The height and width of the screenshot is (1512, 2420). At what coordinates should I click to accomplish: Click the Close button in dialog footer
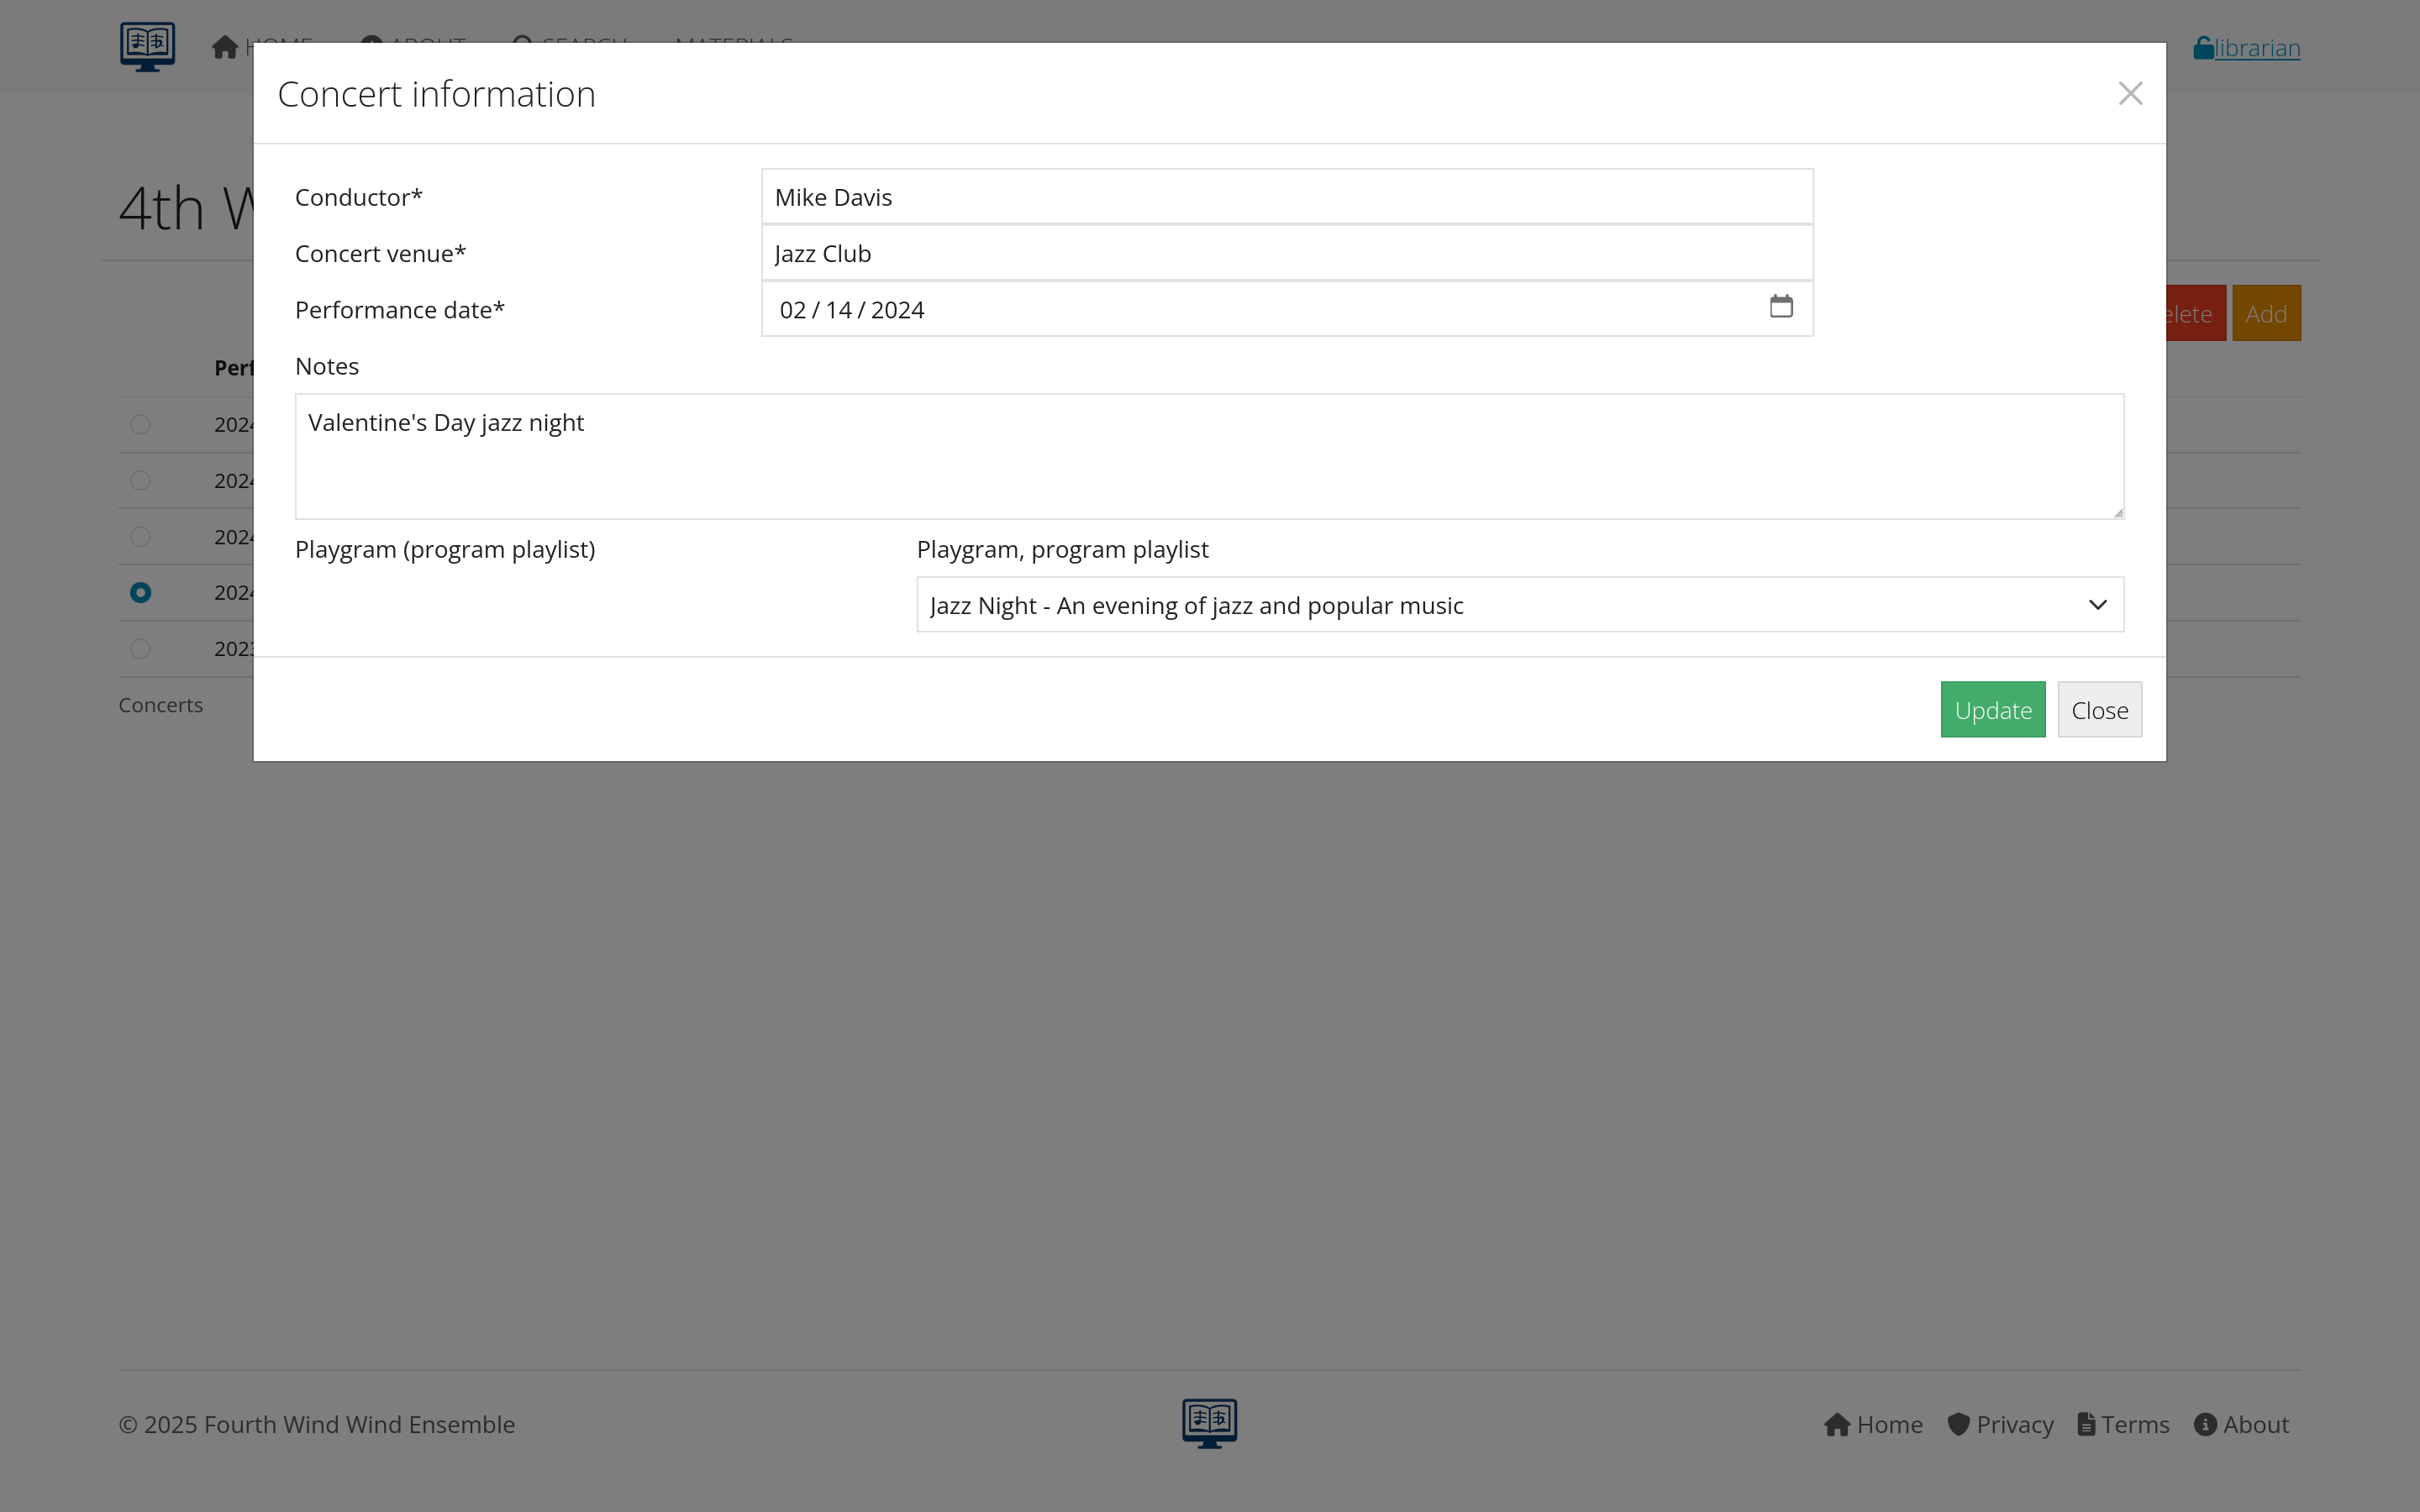pyautogui.click(x=2099, y=710)
